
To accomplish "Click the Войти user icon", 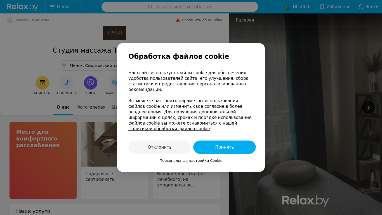I will click(x=361, y=7).
